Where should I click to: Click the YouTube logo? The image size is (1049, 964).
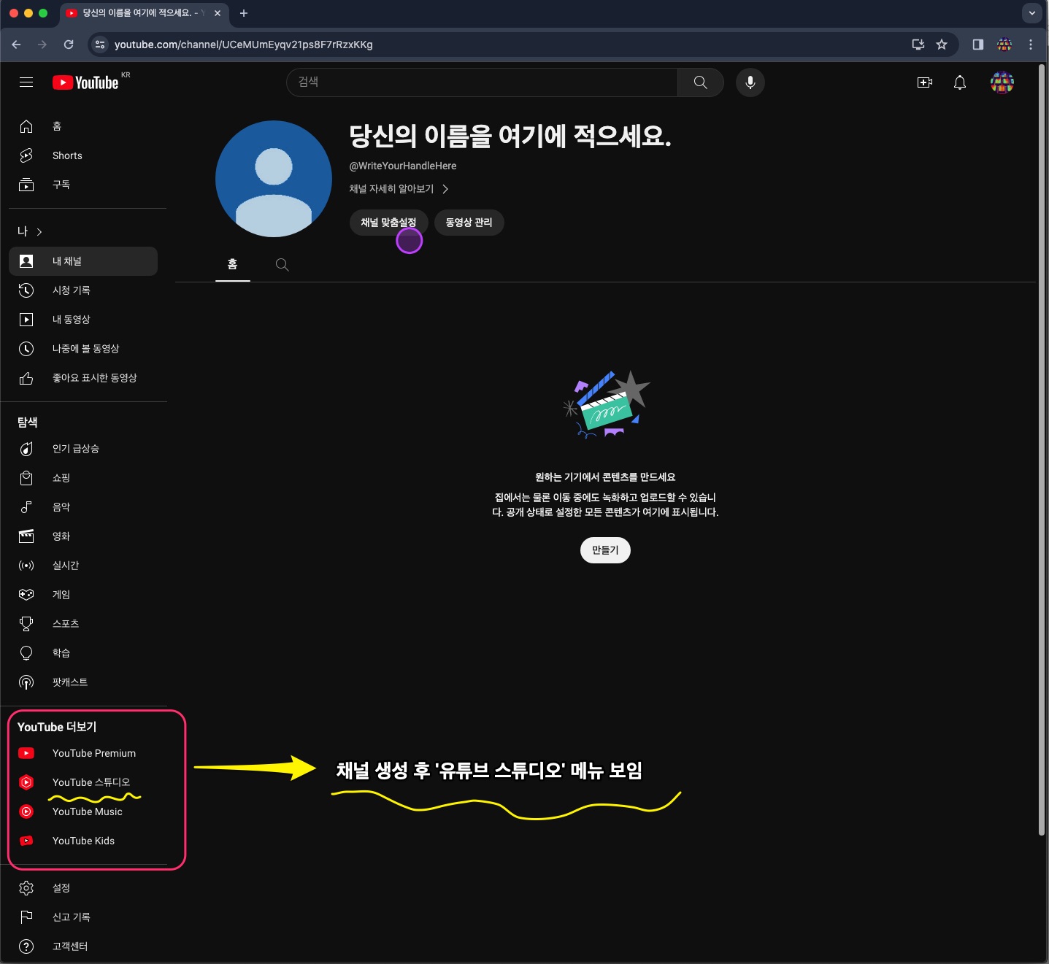[85, 82]
